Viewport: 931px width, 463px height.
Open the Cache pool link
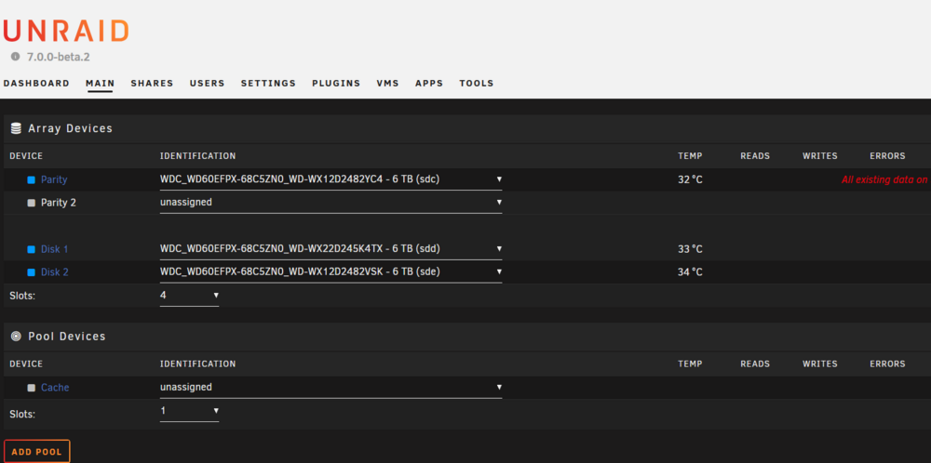click(x=55, y=388)
